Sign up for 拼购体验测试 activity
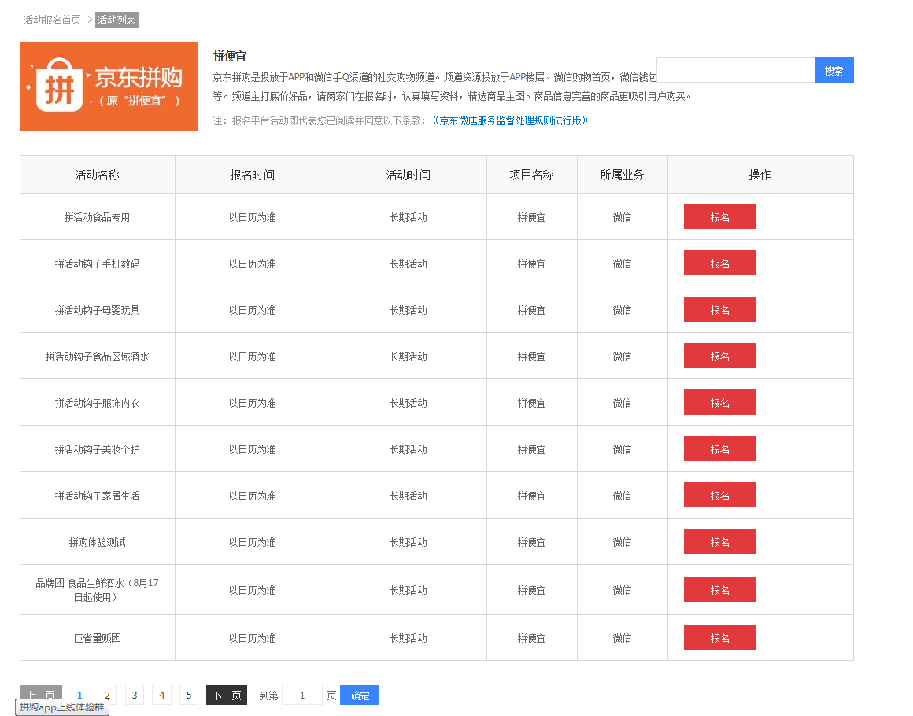 tap(719, 541)
